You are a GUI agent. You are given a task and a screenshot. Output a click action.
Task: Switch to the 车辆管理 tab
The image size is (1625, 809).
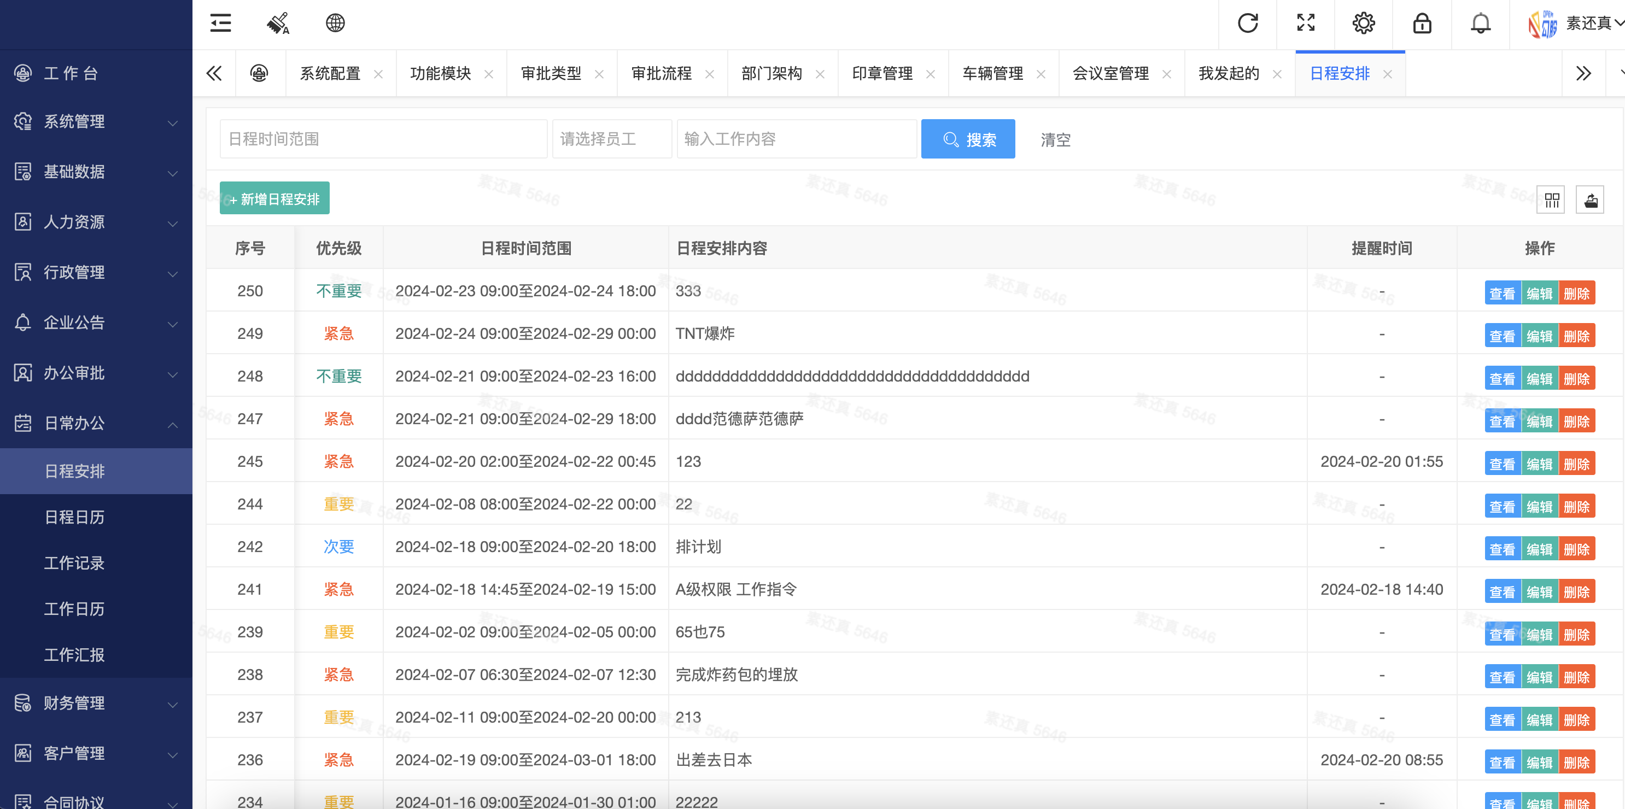993,74
